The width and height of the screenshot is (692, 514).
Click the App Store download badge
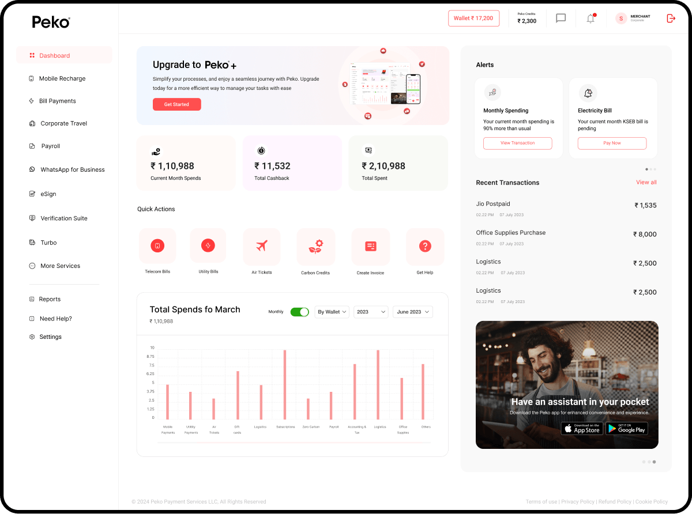pyautogui.click(x=582, y=429)
